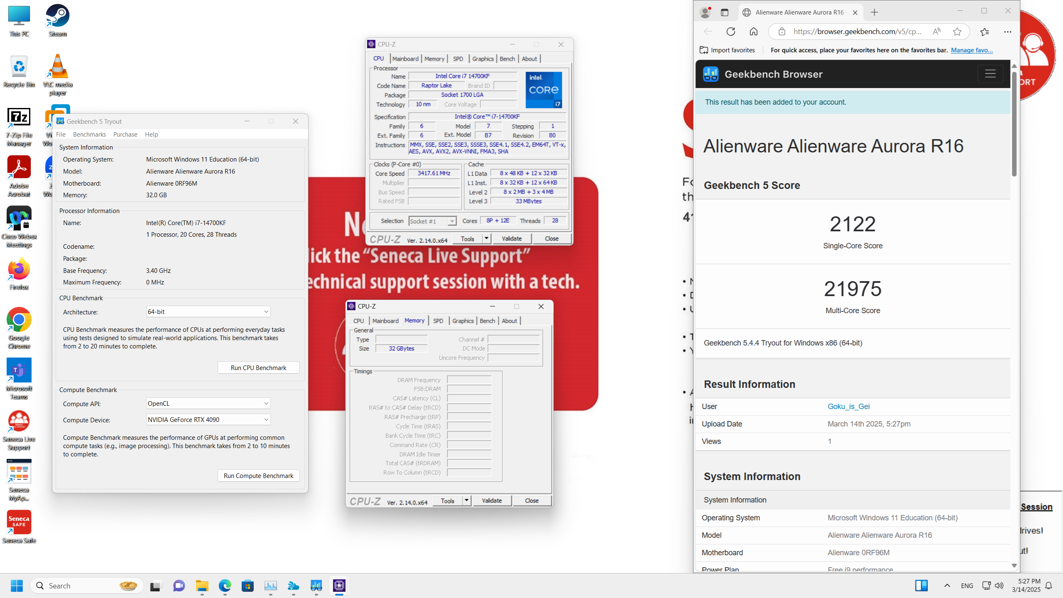Switch to Microsoft Edge on the taskbar
The width and height of the screenshot is (1063, 598).
click(x=225, y=586)
